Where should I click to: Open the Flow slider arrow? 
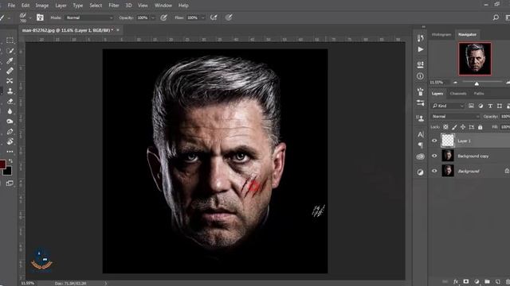click(x=203, y=17)
